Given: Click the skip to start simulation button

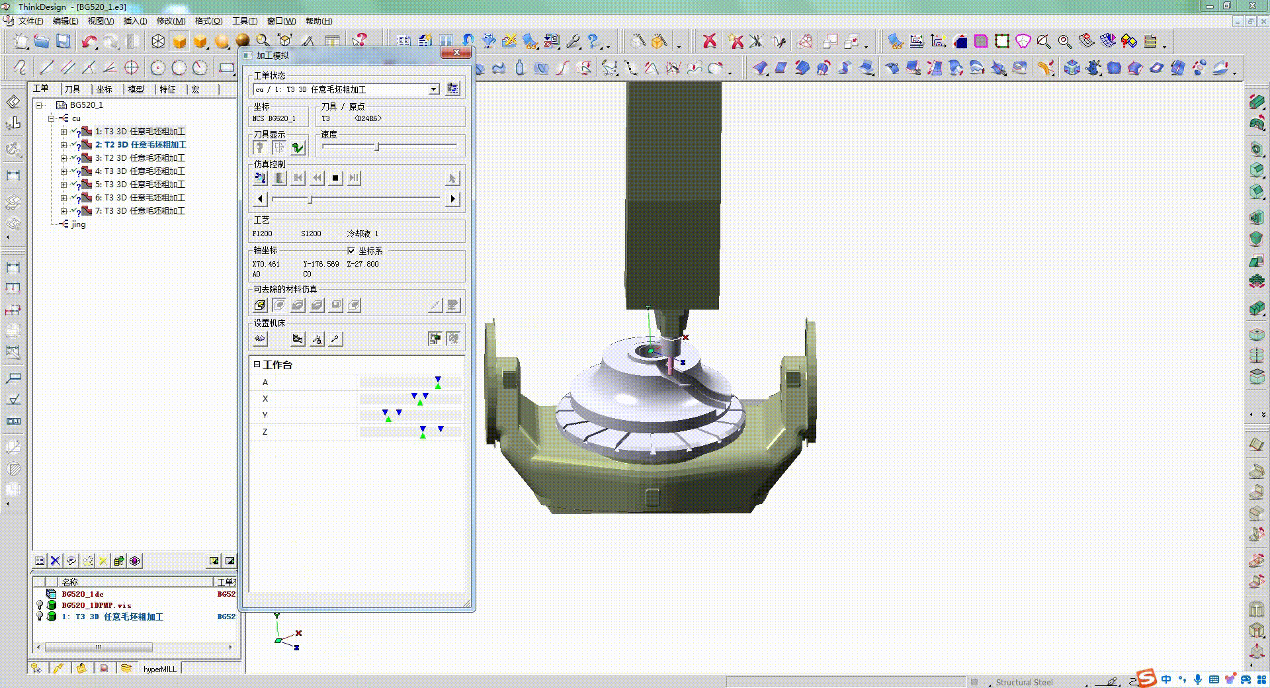Looking at the screenshot, I should [x=298, y=178].
